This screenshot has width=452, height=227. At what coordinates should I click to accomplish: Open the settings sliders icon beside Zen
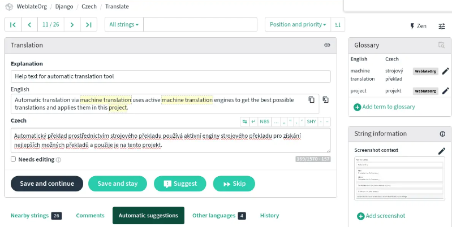click(x=442, y=26)
